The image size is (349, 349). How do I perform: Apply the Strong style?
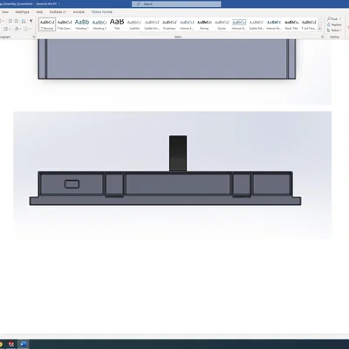pyautogui.click(x=204, y=24)
